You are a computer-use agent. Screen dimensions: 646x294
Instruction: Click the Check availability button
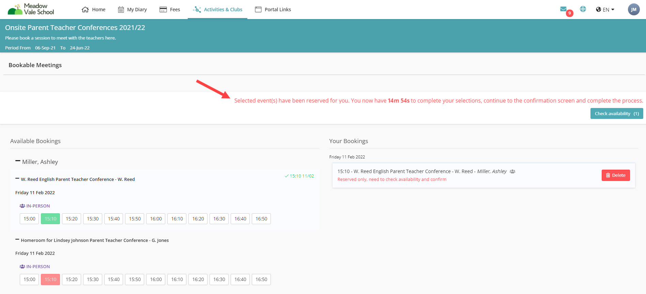coord(616,113)
